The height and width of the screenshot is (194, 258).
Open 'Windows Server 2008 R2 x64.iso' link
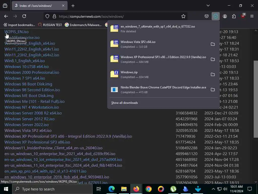point(33,113)
